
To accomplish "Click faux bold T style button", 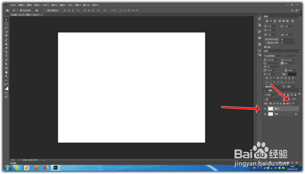I will pyautogui.click(x=267, y=78).
